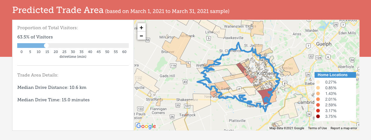371x140 pixels.
Task: Select the 0.27% legend color dot
Action: click(x=318, y=82)
